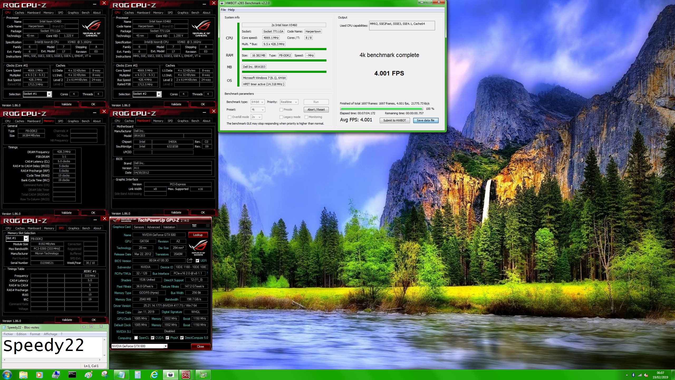Click Validate in the CPU-Z Memory window

[66, 213]
